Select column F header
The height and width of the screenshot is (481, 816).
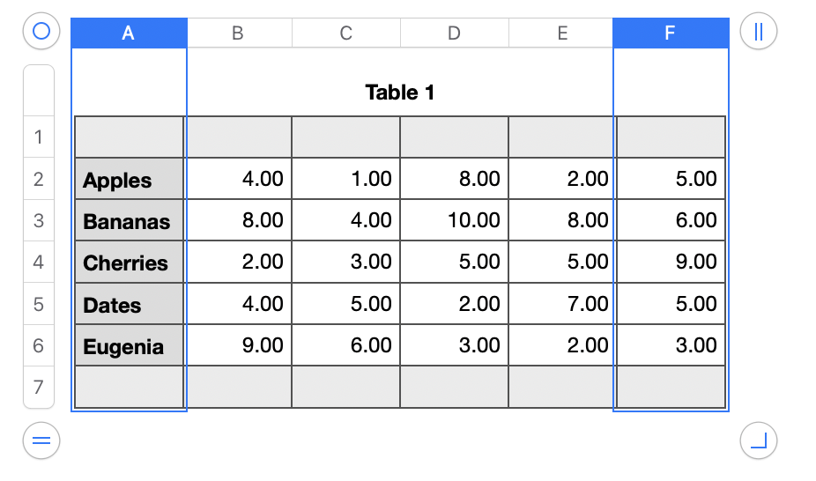click(671, 33)
